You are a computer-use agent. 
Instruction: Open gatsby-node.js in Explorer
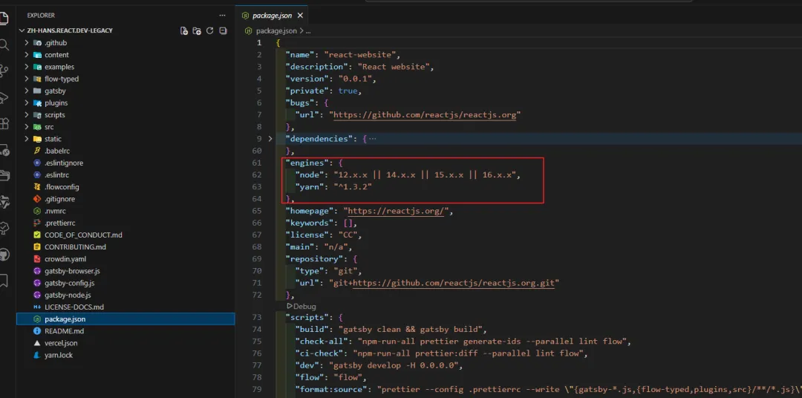point(125,296)
